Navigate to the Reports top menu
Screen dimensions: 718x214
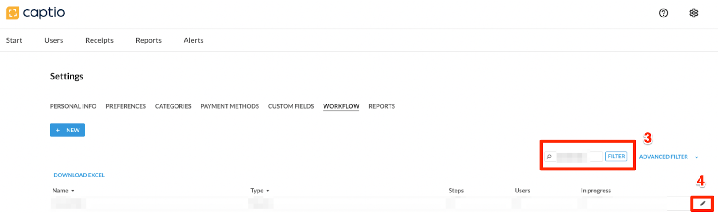tap(149, 40)
